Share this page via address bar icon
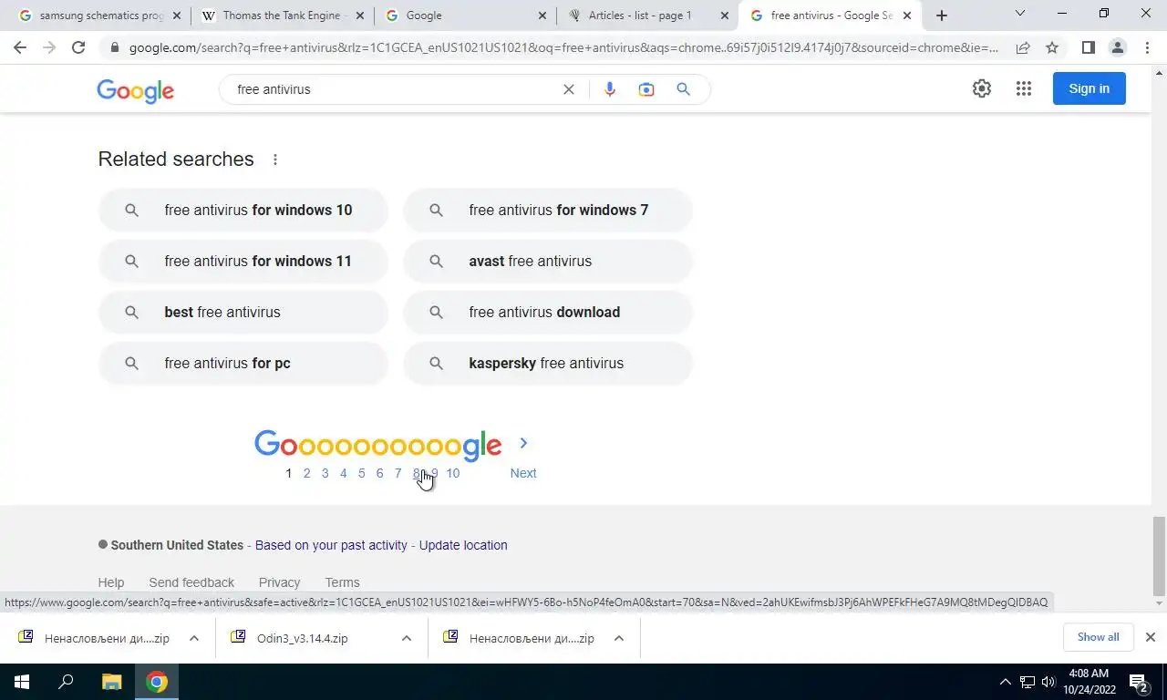 (1023, 47)
